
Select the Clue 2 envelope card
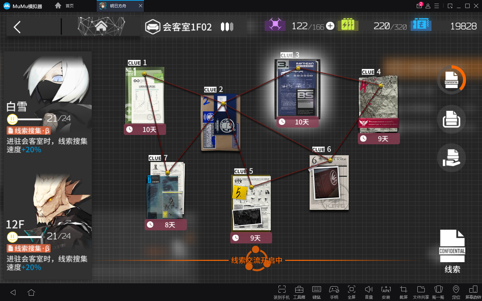click(221, 123)
